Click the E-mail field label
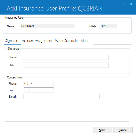Image resolution: width=136 pixels, height=139 pixels. [13, 97]
